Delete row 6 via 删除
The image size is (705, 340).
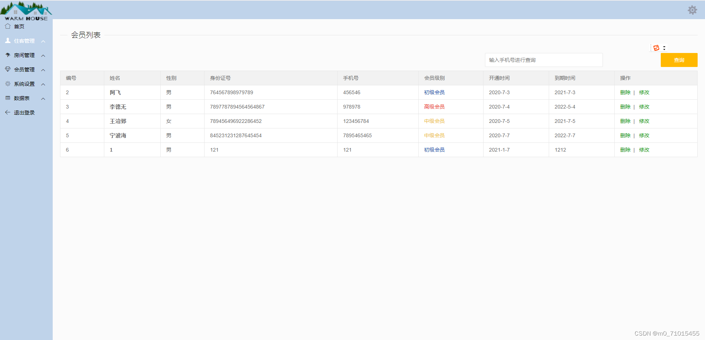coord(625,150)
